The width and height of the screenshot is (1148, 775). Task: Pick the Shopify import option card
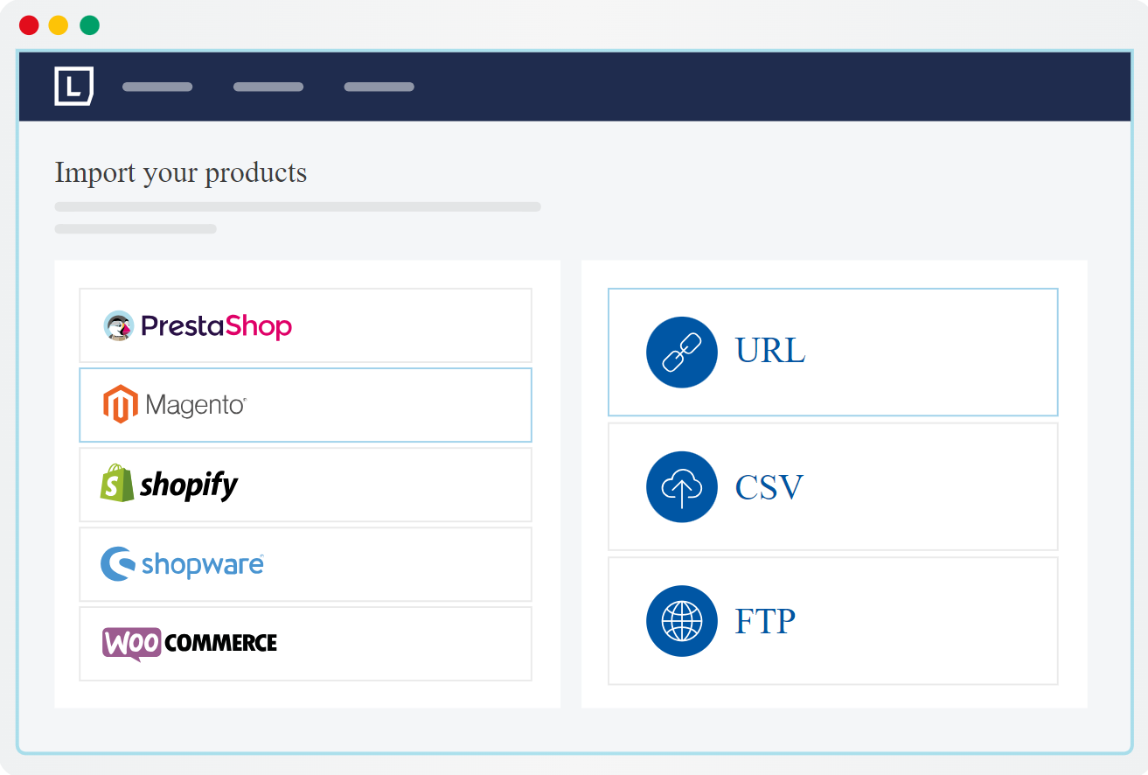(305, 485)
